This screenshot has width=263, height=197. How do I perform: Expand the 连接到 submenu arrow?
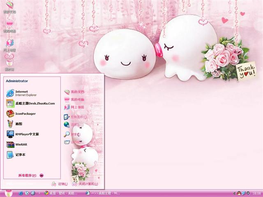click(98, 125)
